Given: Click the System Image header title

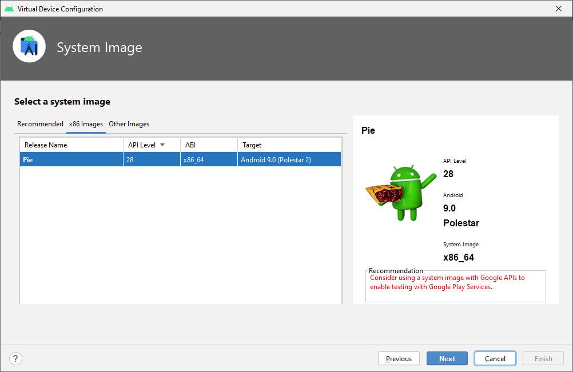Looking at the screenshot, I should click(100, 48).
